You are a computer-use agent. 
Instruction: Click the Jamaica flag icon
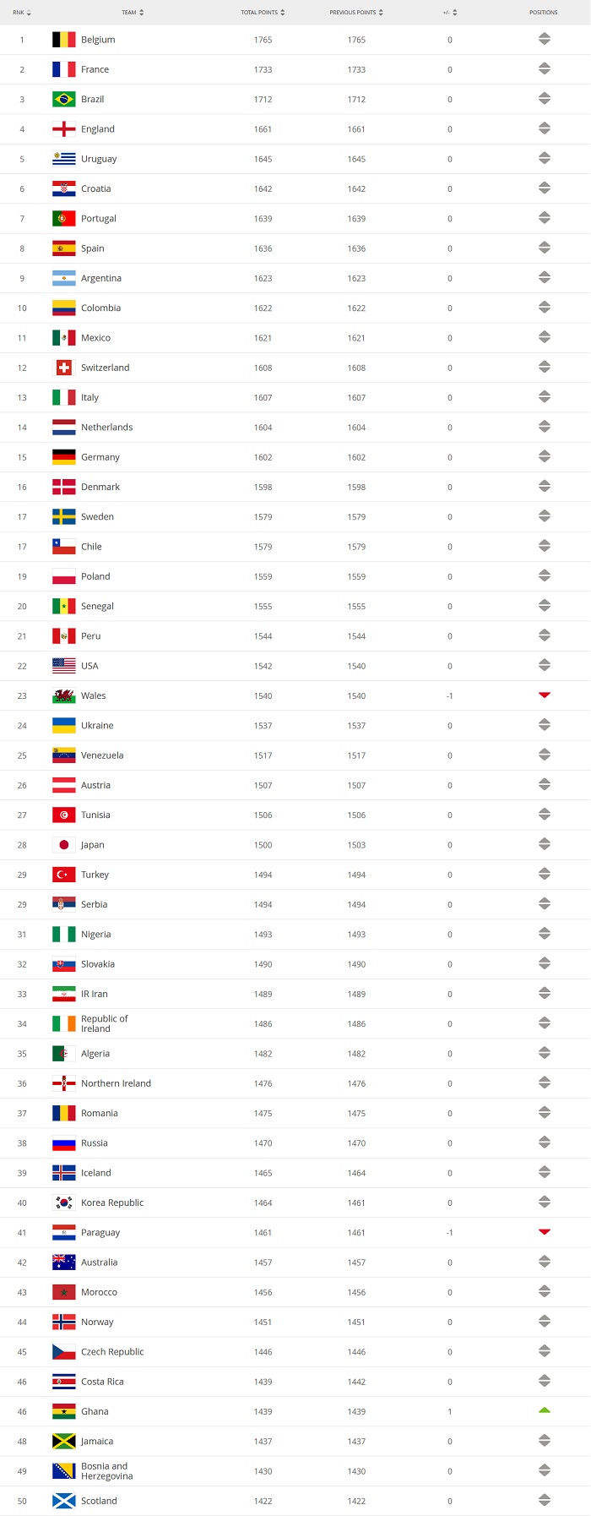[63, 1442]
